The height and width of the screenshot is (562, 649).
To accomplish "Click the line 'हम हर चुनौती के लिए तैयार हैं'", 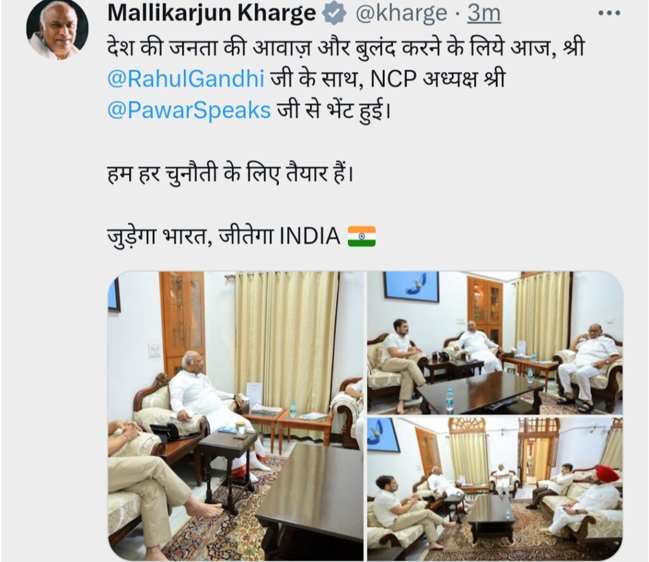I will [x=231, y=174].
